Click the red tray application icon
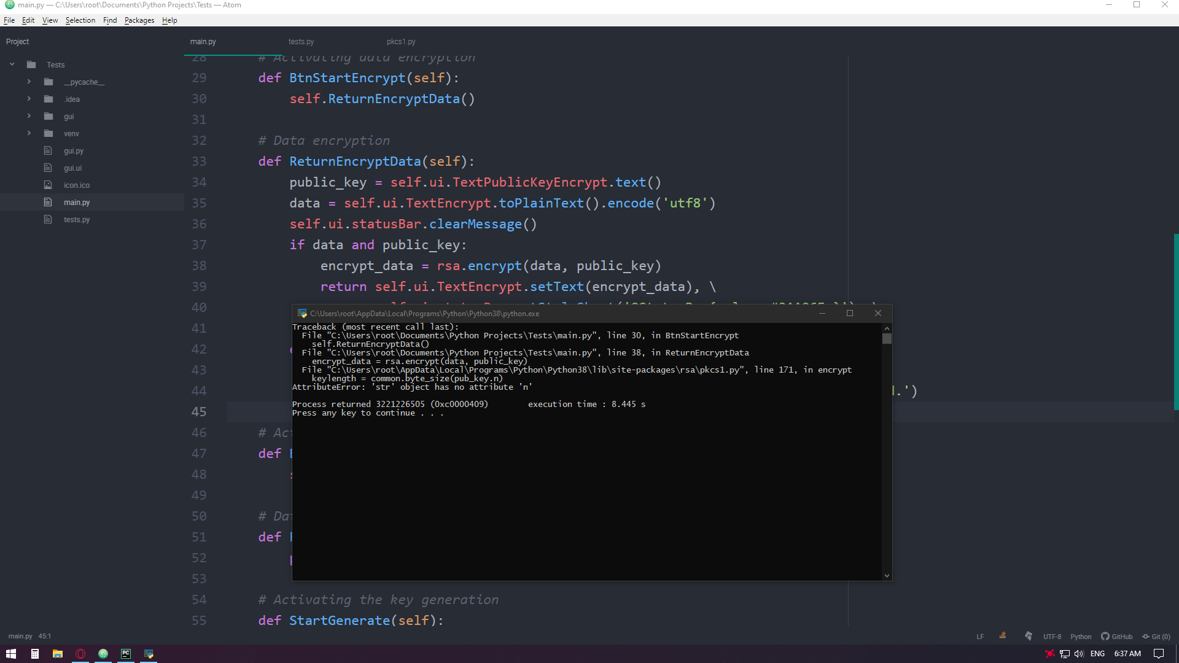The image size is (1179, 663). pos(1050,654)
